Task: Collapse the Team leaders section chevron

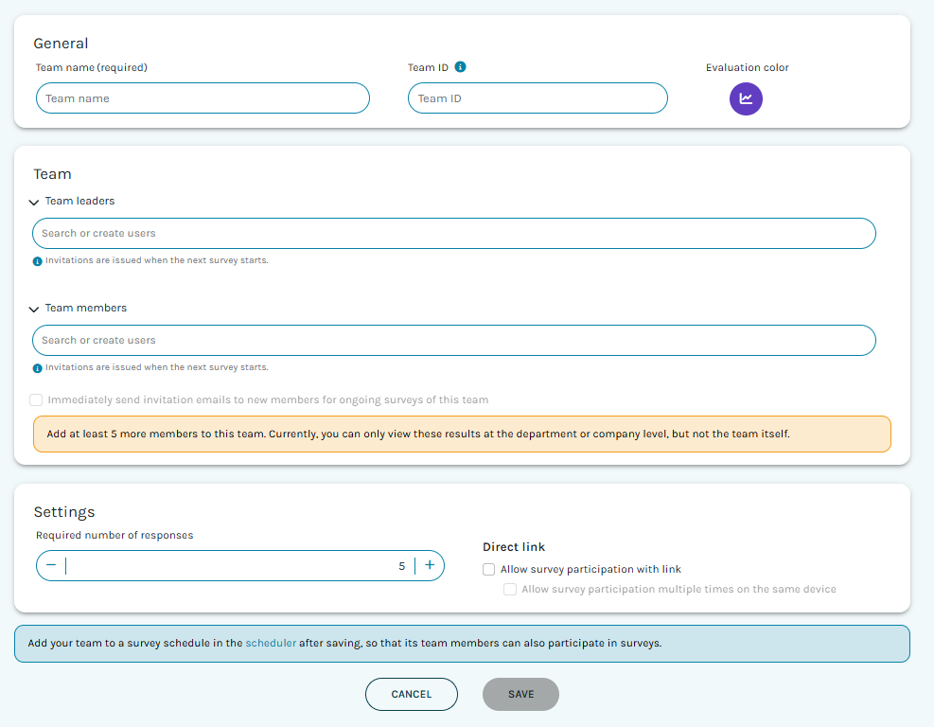Action: (x=34, y=202)
